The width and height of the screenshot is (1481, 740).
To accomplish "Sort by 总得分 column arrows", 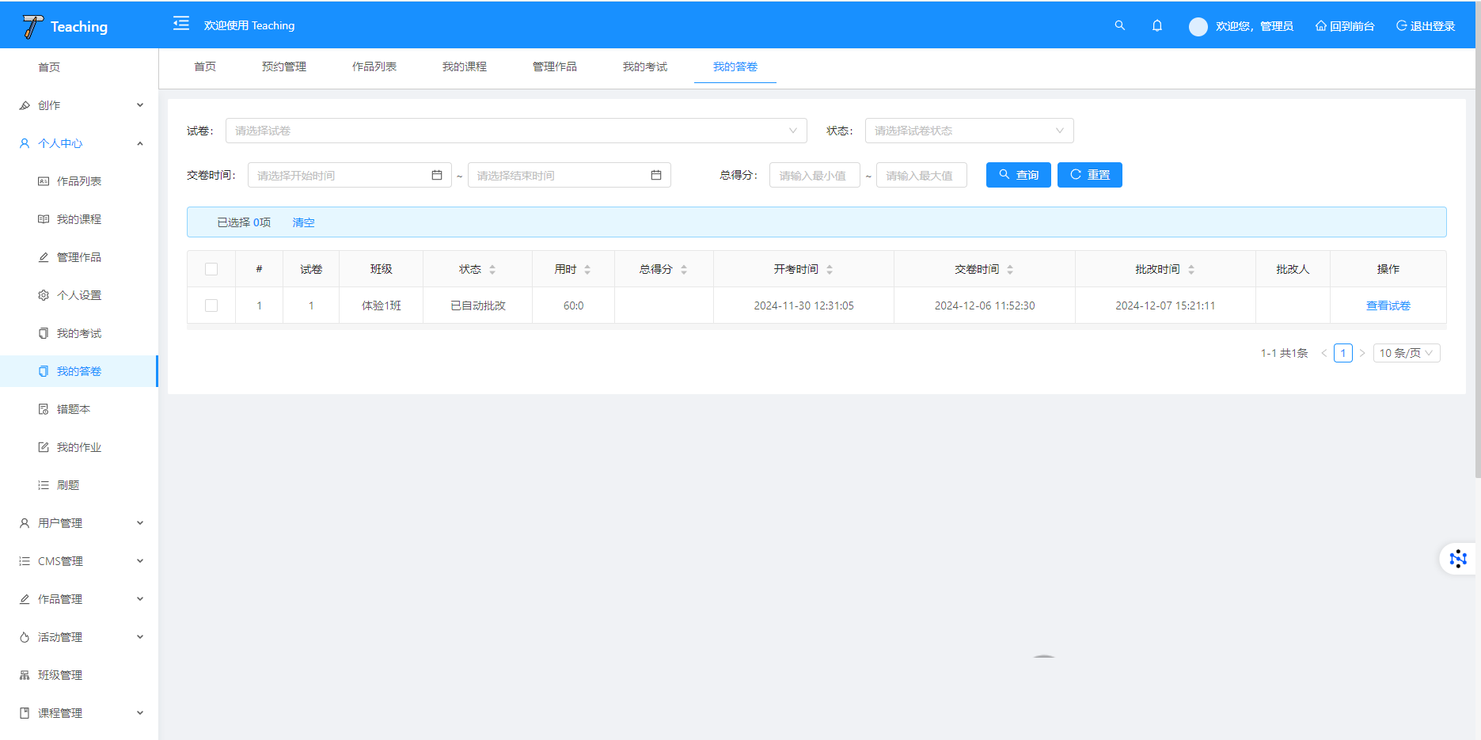I will click(684, 269).
